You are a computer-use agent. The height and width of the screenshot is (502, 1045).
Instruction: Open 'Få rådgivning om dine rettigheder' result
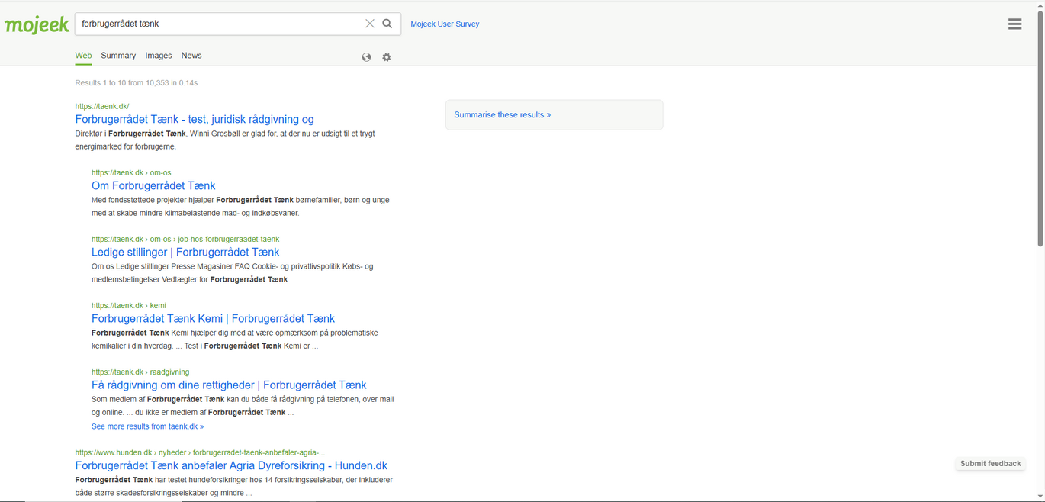point(229,385)
